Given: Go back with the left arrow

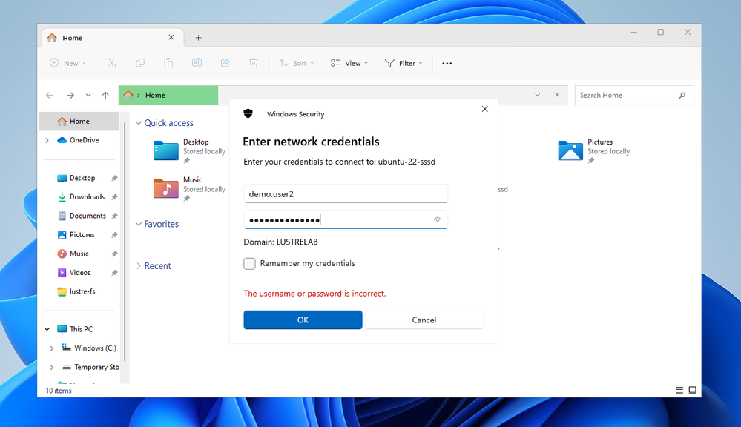Looking at the screenshot, I should [50, 96].
